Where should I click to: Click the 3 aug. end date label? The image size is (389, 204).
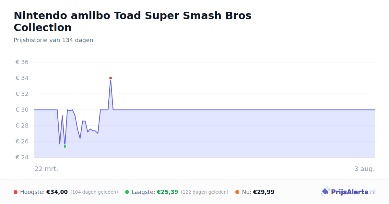(364, 169)
